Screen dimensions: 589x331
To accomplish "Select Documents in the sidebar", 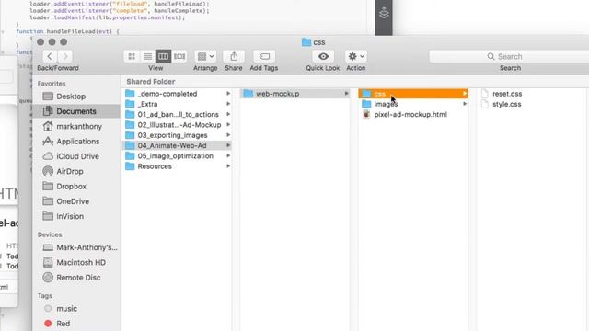I will (76, 111).
